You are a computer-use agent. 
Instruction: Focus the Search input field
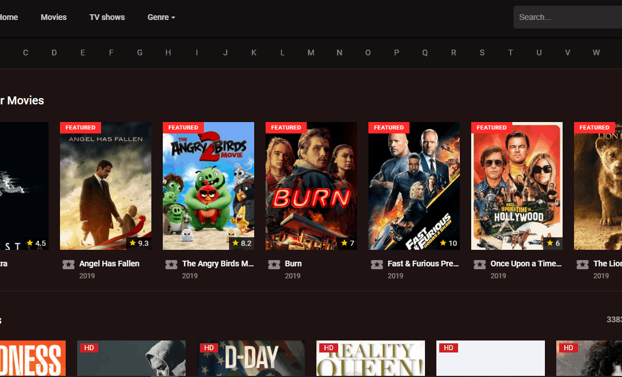[568, 17]
